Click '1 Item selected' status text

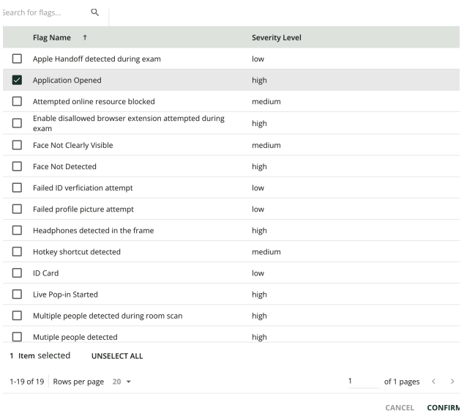tap(40, 355)
